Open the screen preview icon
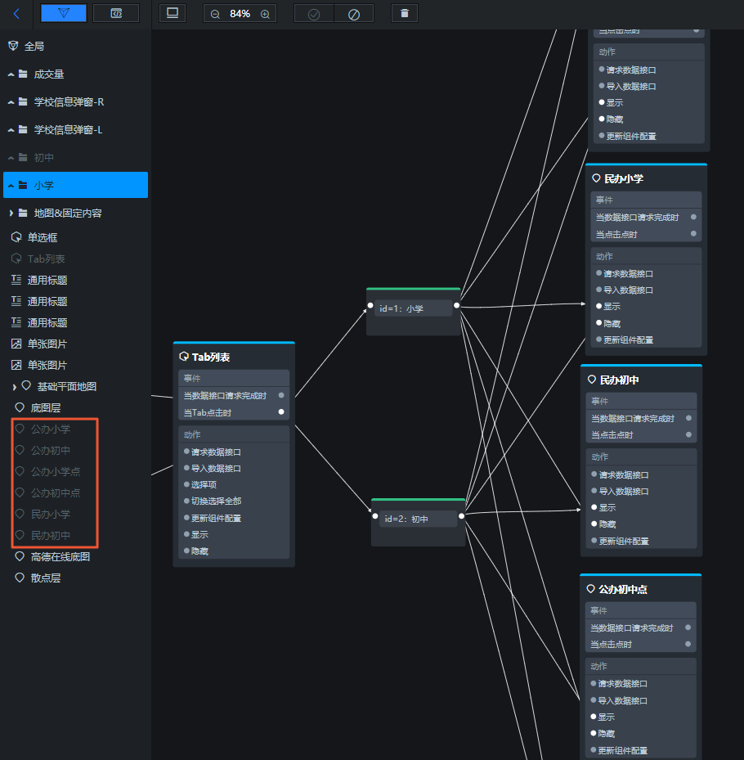Screen dimensions: 744x760 pos(173,13)
